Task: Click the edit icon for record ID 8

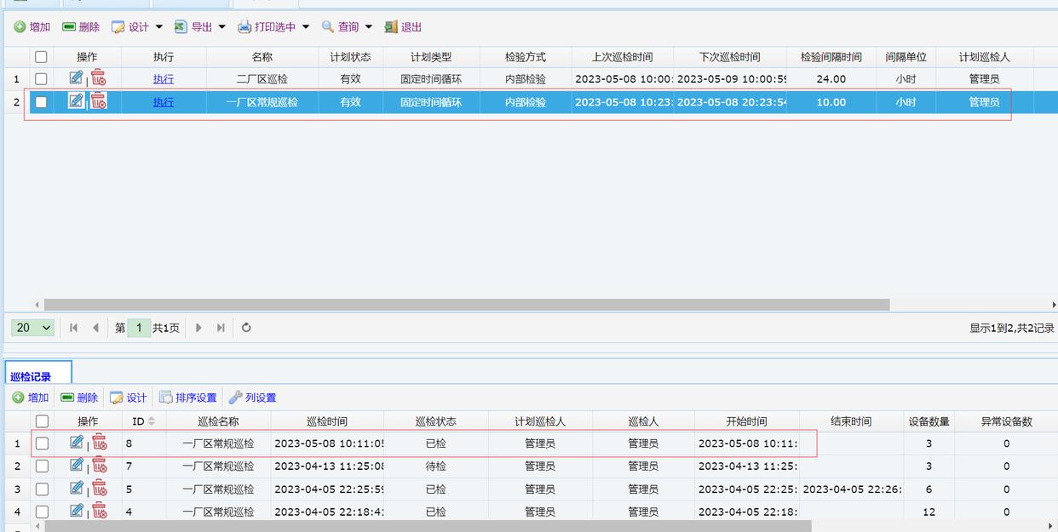Action: pos(77,443)
